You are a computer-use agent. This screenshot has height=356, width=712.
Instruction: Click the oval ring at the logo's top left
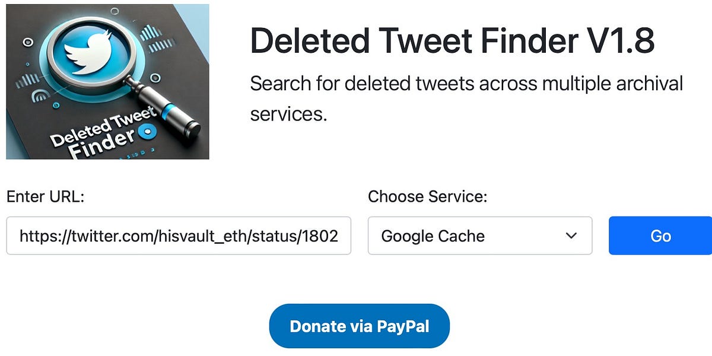[x=27, y=43]
